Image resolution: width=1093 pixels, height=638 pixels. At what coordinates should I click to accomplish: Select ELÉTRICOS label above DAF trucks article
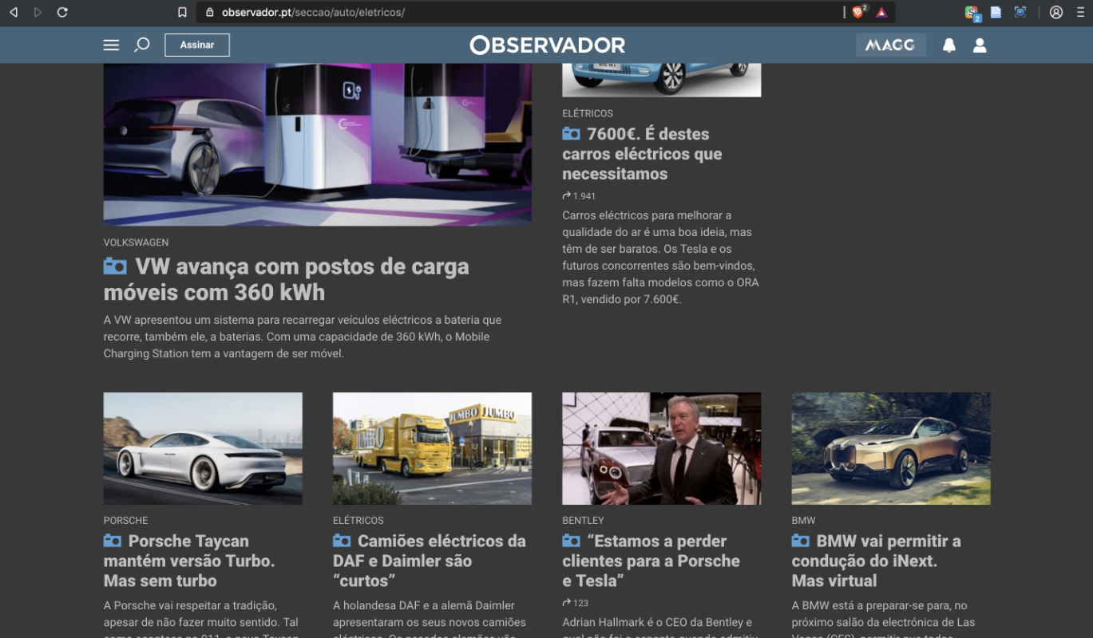click(x=358, y=520)
